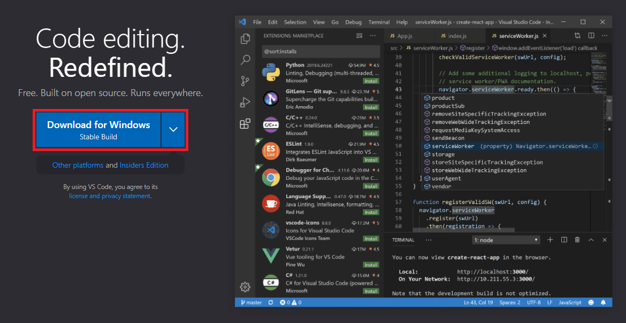Close terminal panel with X icon

[x=605, y=240]
